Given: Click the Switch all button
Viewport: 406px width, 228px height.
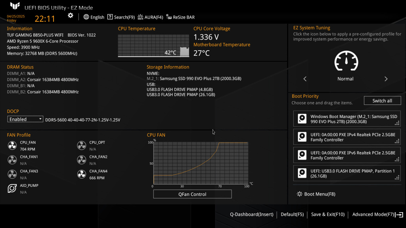Looking at the screenshot, I should coord(382,101).
